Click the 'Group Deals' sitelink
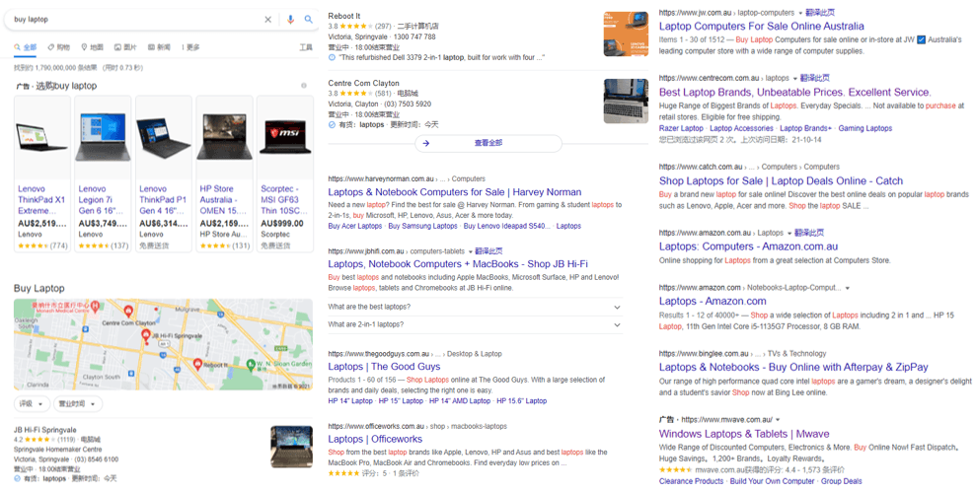The image size is (975, 492). tap(842, 481)
